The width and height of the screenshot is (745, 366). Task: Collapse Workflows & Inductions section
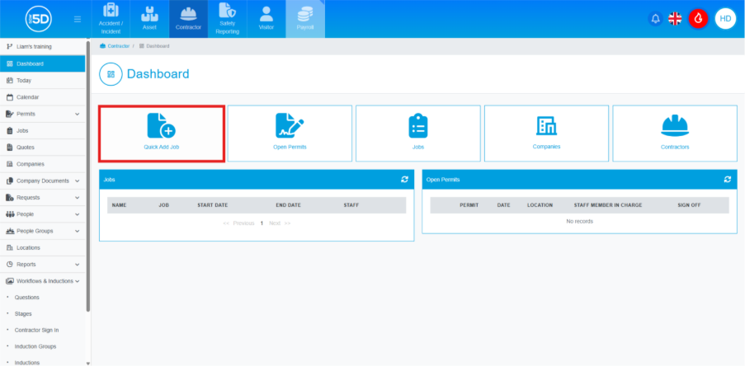(77, 281)
